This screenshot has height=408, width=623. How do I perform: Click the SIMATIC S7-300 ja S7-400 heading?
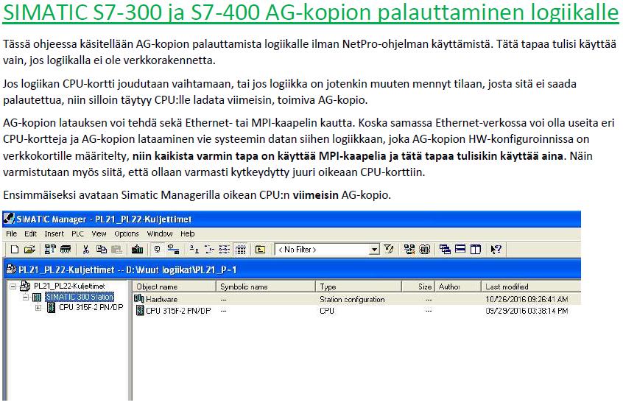pyautogui.click(x=311, y=12)
